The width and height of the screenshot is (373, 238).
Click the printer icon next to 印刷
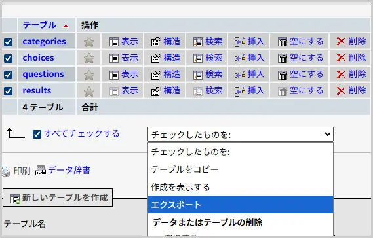[5, 171]
